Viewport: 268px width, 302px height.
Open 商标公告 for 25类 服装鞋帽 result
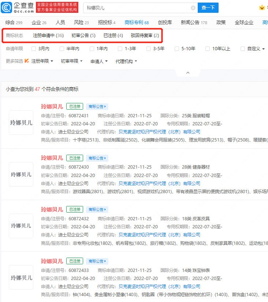point(97,107)
